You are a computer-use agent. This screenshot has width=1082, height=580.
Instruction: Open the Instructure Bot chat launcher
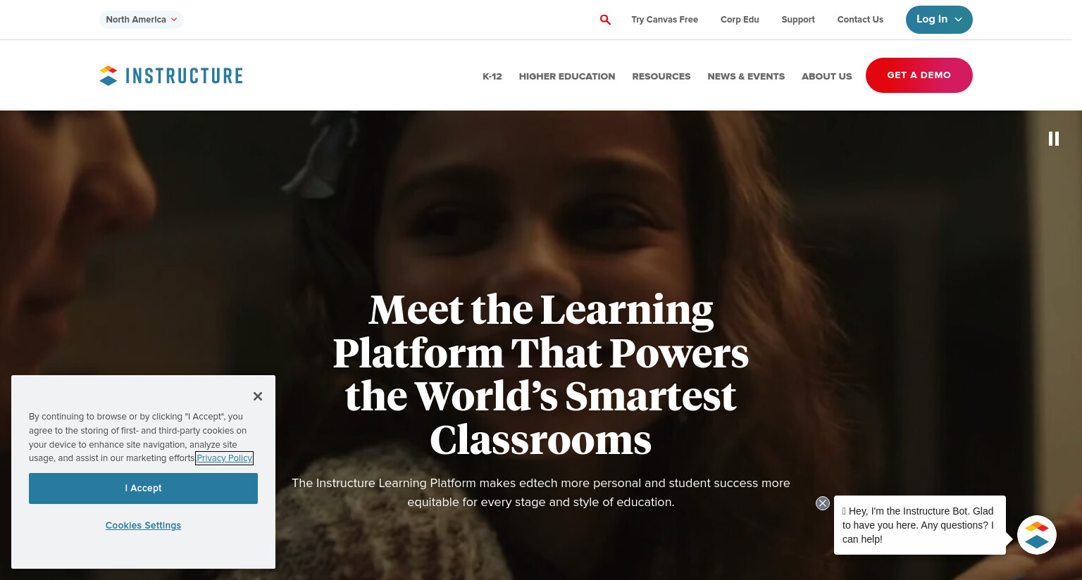click(x=1037, y=535)
